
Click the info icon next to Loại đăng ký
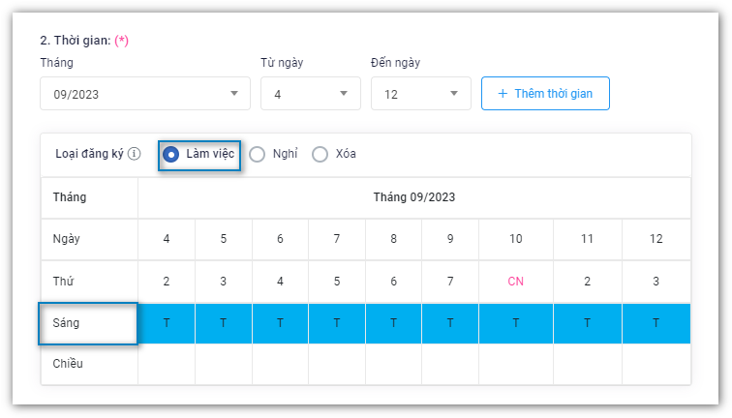coord(135,154)
